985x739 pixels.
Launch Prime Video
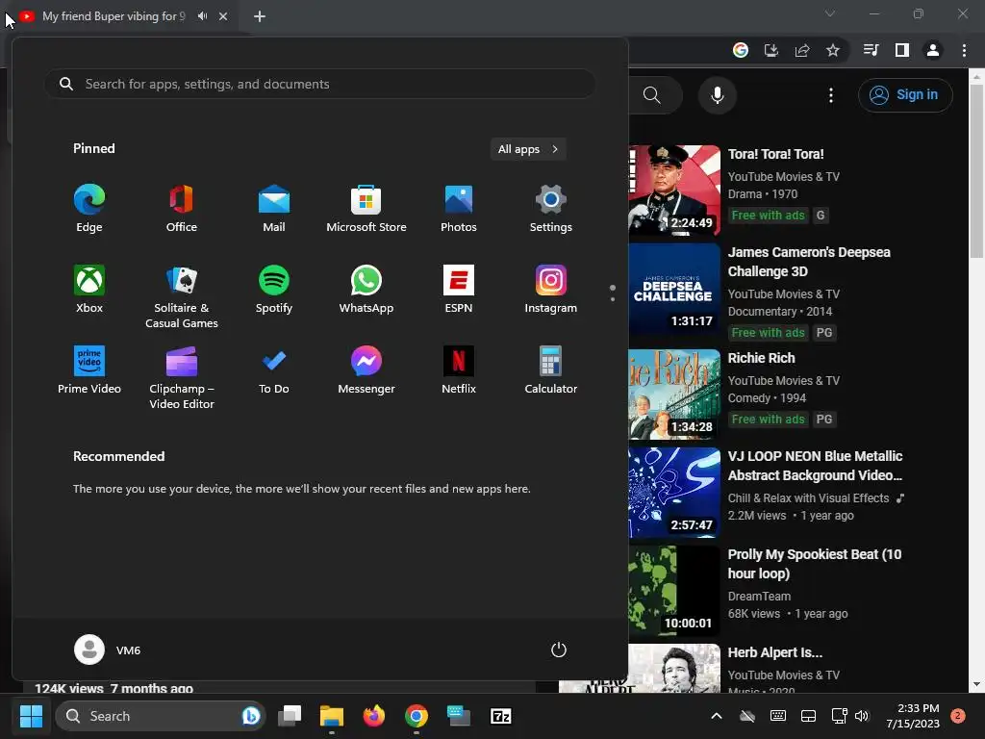[89, 370]
